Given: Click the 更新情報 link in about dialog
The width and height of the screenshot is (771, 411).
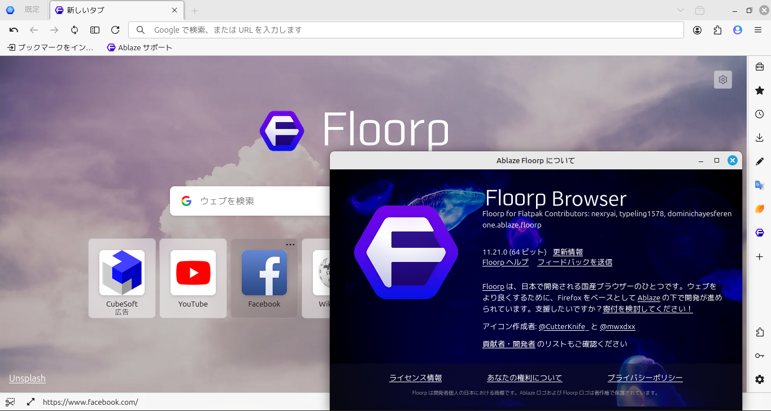Looking at the screenshot, I should point(568,252).
